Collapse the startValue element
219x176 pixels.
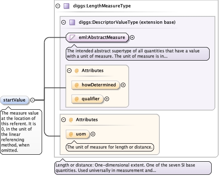pos(32,100)
